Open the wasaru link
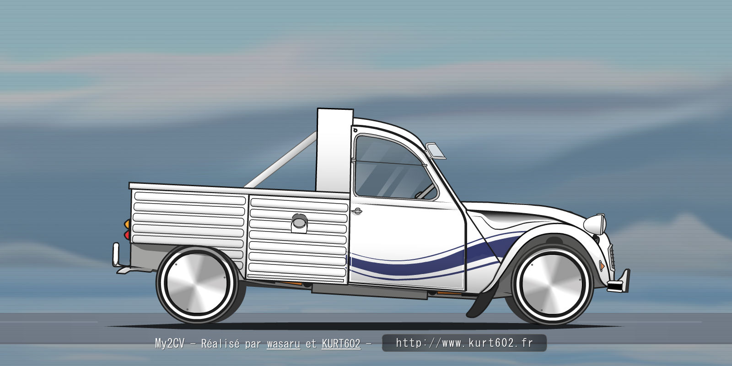 coord(283,344)
